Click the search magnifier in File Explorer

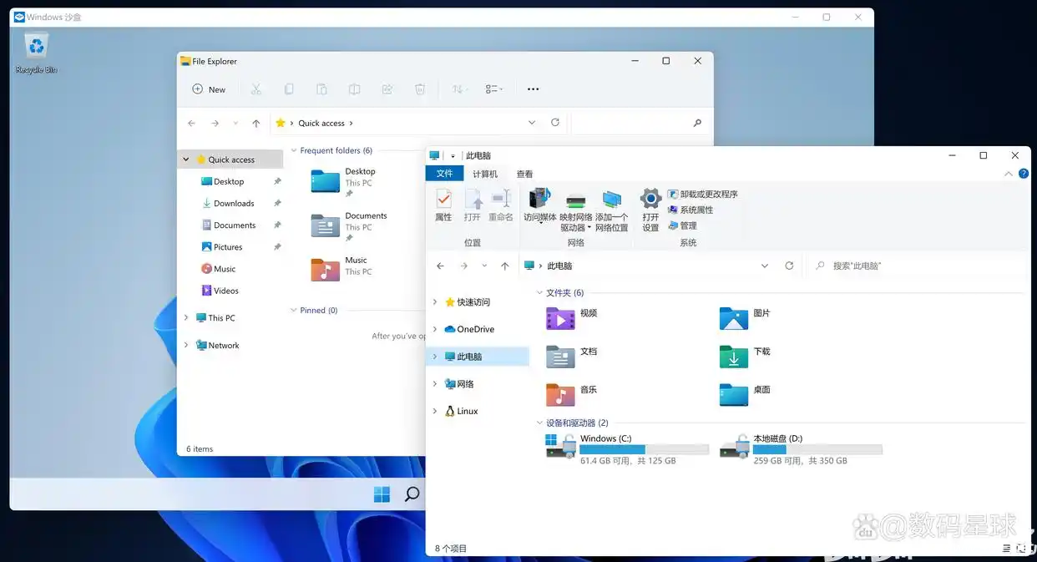click(698, 123)
